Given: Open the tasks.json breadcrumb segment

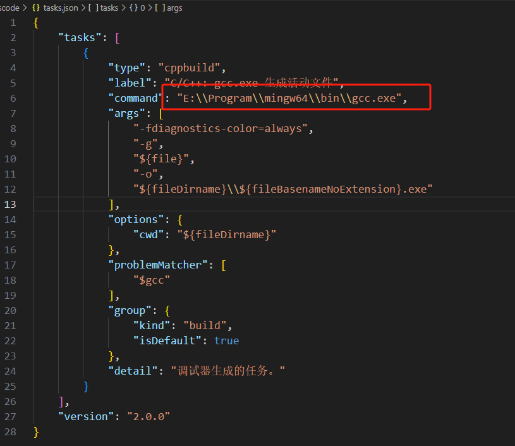Looking at the screenshot, I should [x=61, y=8].
